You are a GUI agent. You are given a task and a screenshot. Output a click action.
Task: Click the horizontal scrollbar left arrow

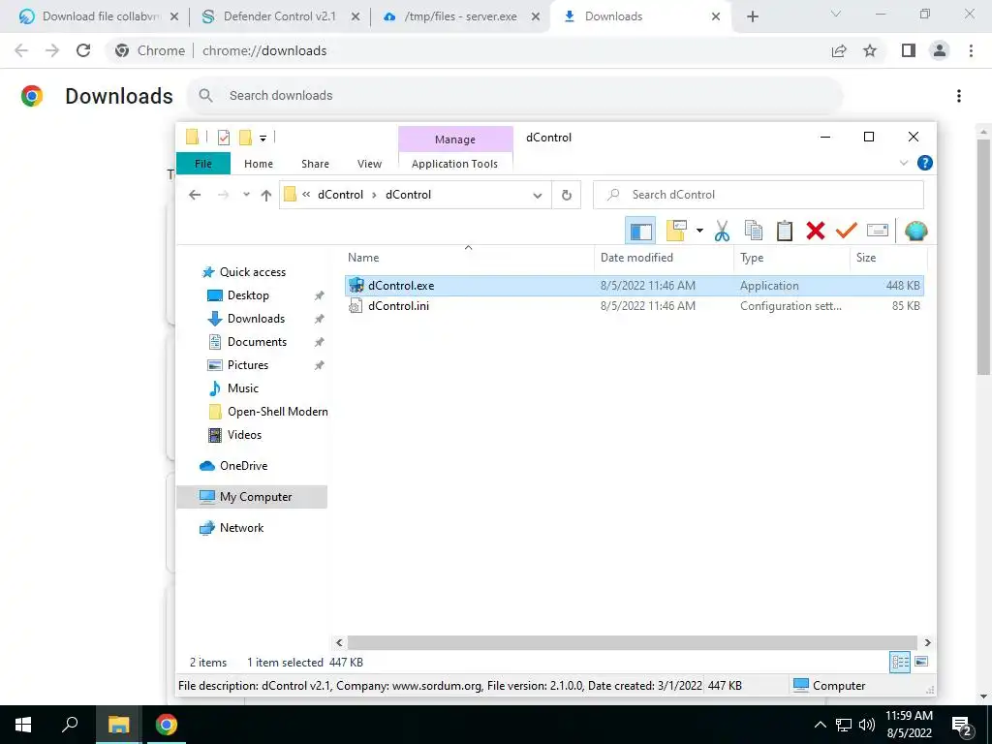[x=339, y=643]
